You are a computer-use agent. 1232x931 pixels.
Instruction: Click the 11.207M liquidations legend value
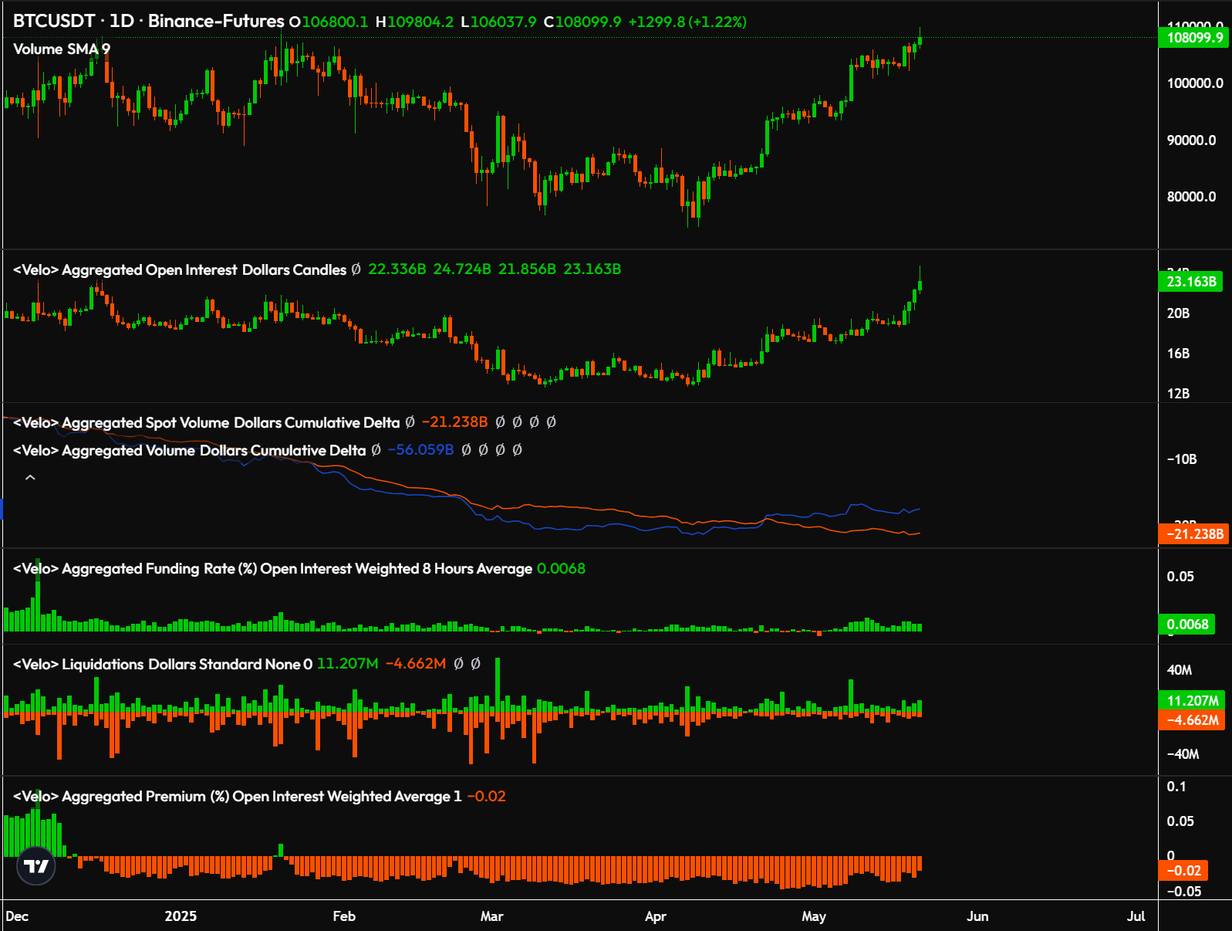click(348, 665)
